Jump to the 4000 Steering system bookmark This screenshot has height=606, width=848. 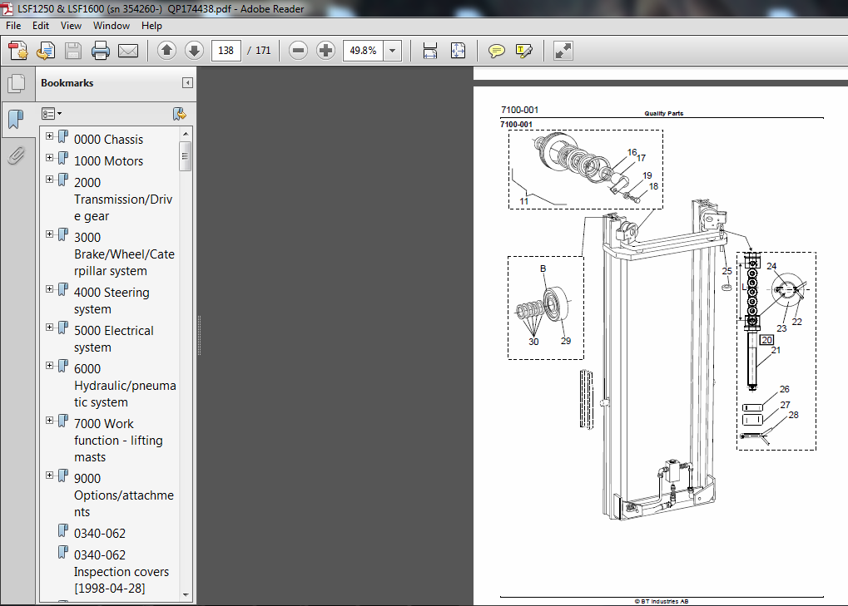tap(112, 300)
